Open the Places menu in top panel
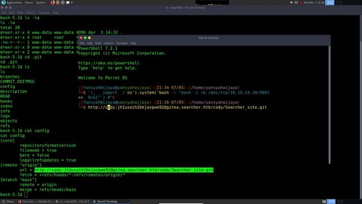 coord(29,2)
